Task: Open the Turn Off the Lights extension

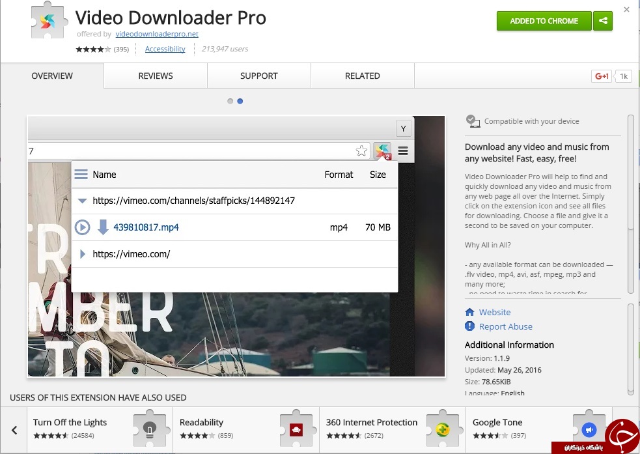Action: (100, 430)
